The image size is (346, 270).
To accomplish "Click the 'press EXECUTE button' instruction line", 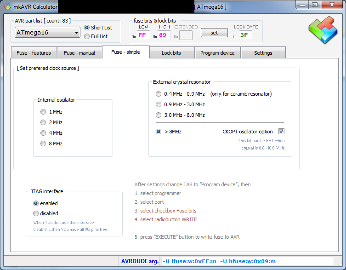I will coord(187,237).
